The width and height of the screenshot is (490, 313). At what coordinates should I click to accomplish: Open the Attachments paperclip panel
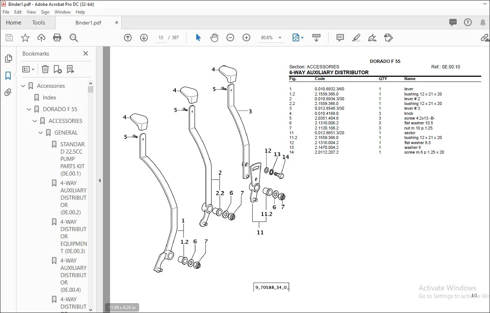pos(8,93)
